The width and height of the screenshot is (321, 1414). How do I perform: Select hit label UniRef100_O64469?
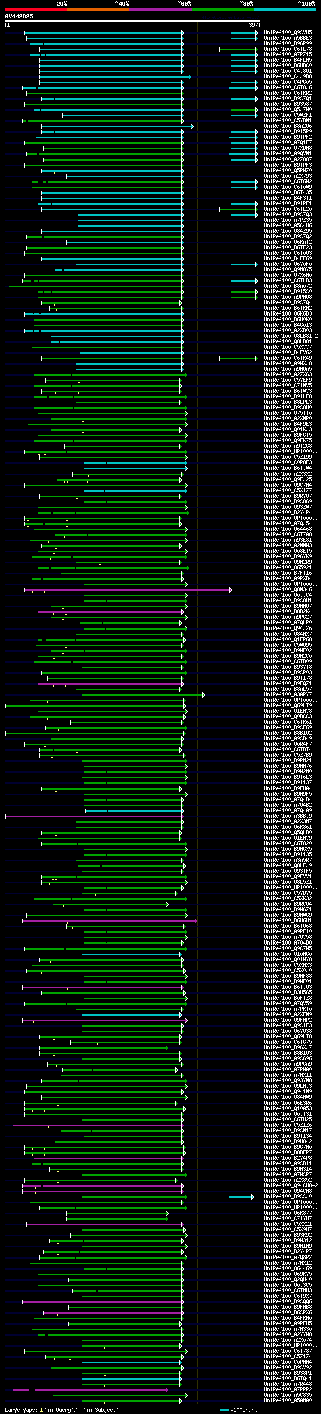[288, 1269]
